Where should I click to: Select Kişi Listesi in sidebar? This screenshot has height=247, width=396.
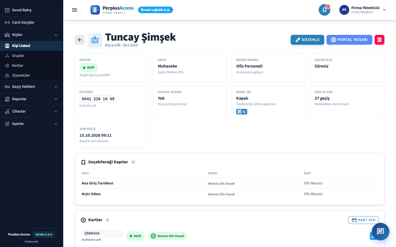(32, 46)
